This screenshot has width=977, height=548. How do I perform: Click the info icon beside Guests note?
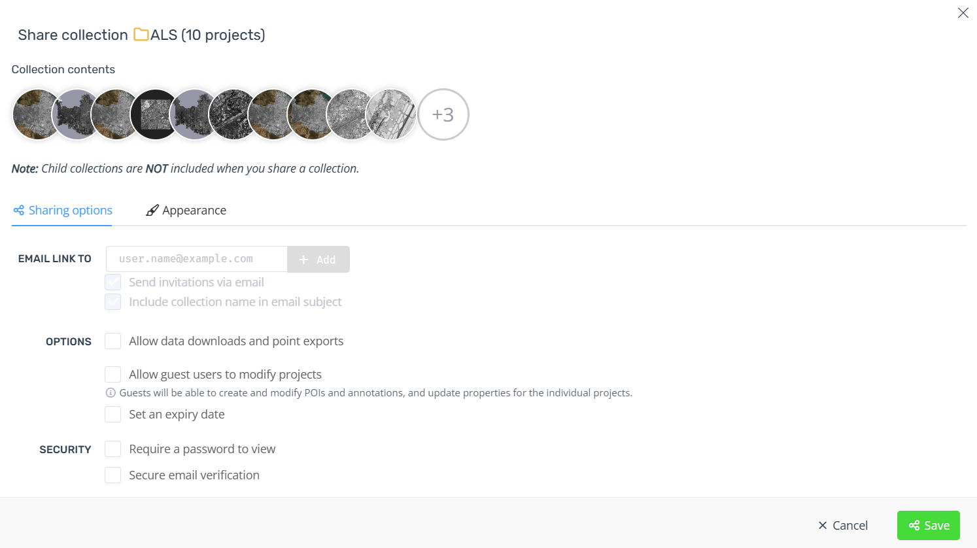111,393
